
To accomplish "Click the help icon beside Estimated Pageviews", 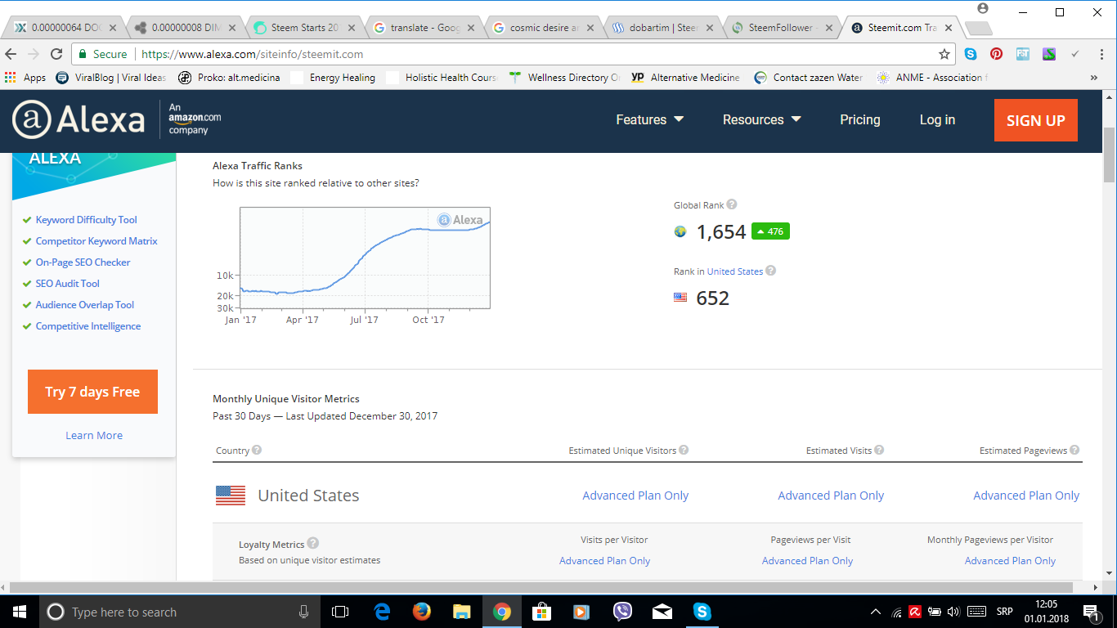I will [1074, 450].
